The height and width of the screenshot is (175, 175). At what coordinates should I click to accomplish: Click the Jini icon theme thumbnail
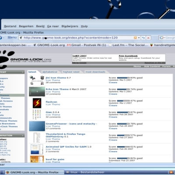pyautogui.click(x=37, y=80)
